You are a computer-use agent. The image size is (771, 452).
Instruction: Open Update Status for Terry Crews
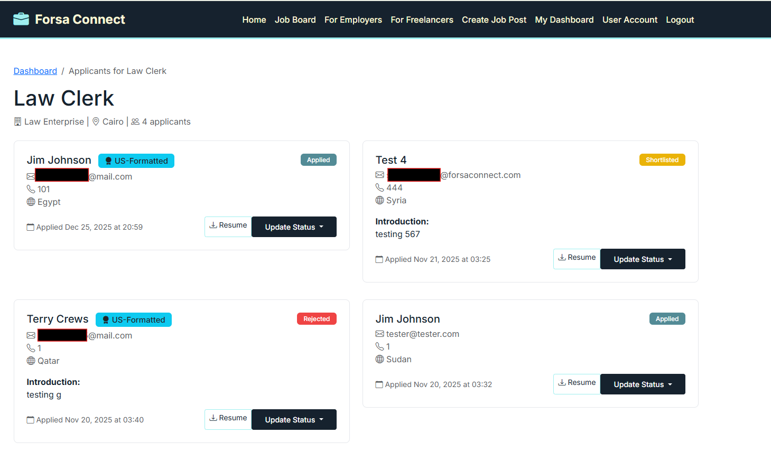click(x=294, y=419)
